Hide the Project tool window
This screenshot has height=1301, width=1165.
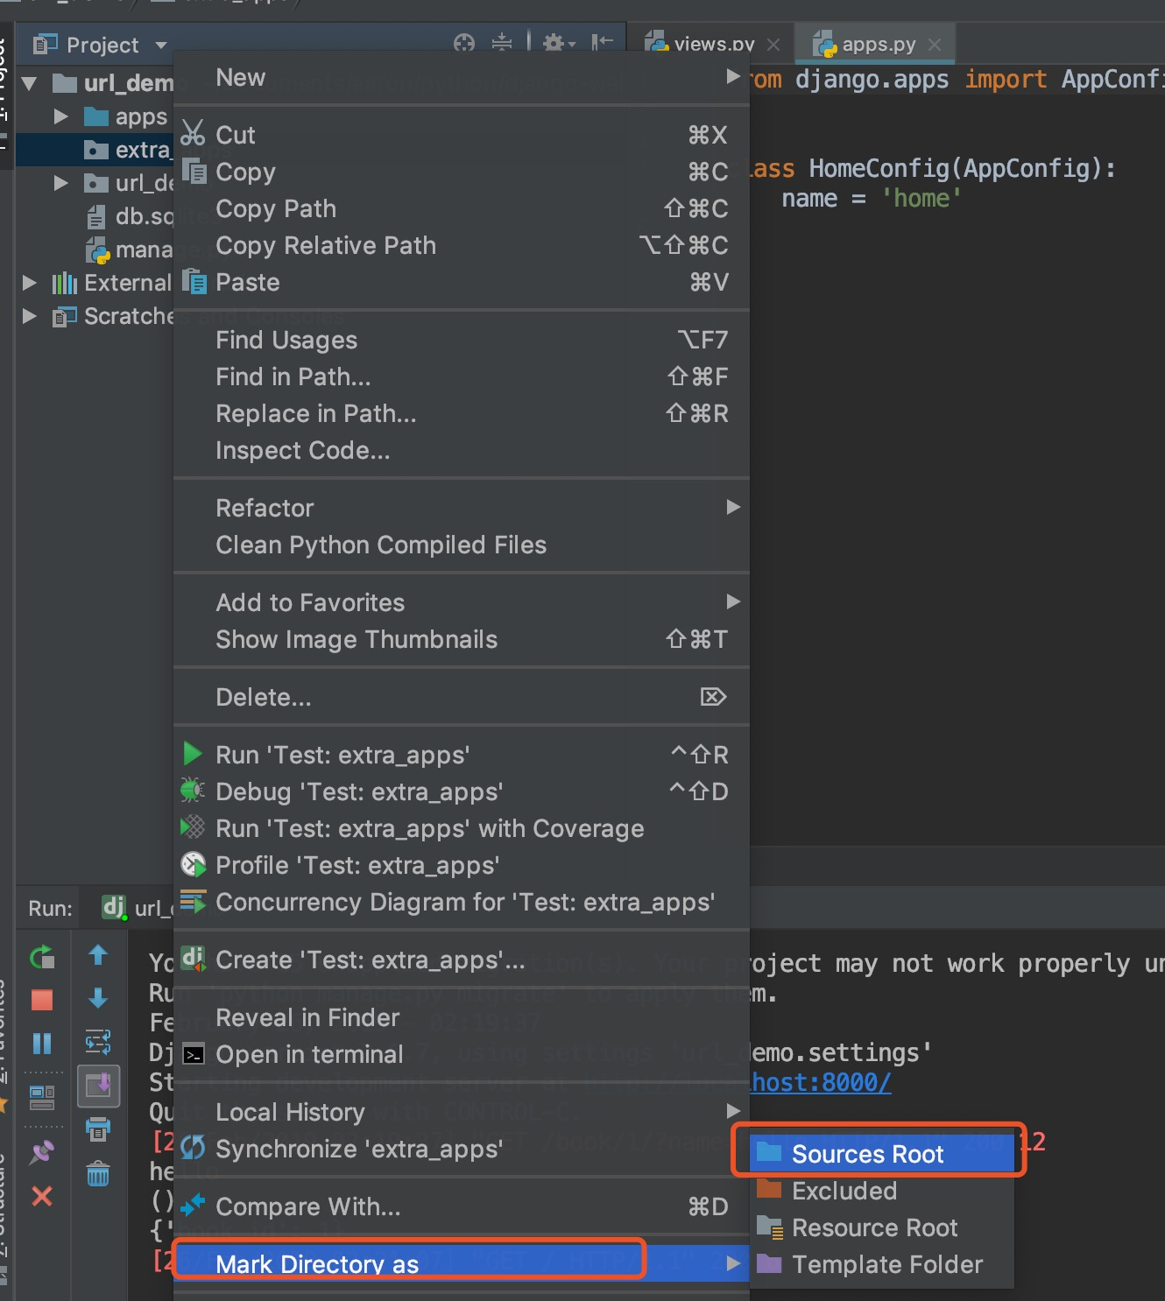point(603,43)
